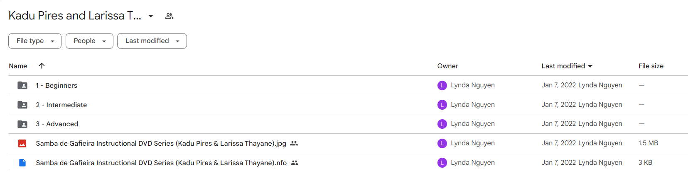Select the 2 - Intermediate folder name
The image size is (688, 195).
61,105
